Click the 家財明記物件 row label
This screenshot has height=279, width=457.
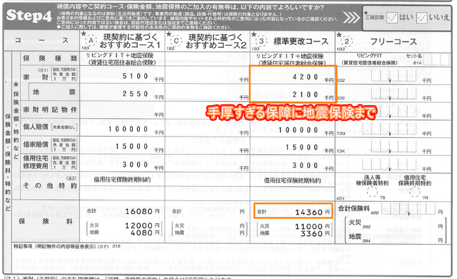pyautogui.click(x=50, y=109)
